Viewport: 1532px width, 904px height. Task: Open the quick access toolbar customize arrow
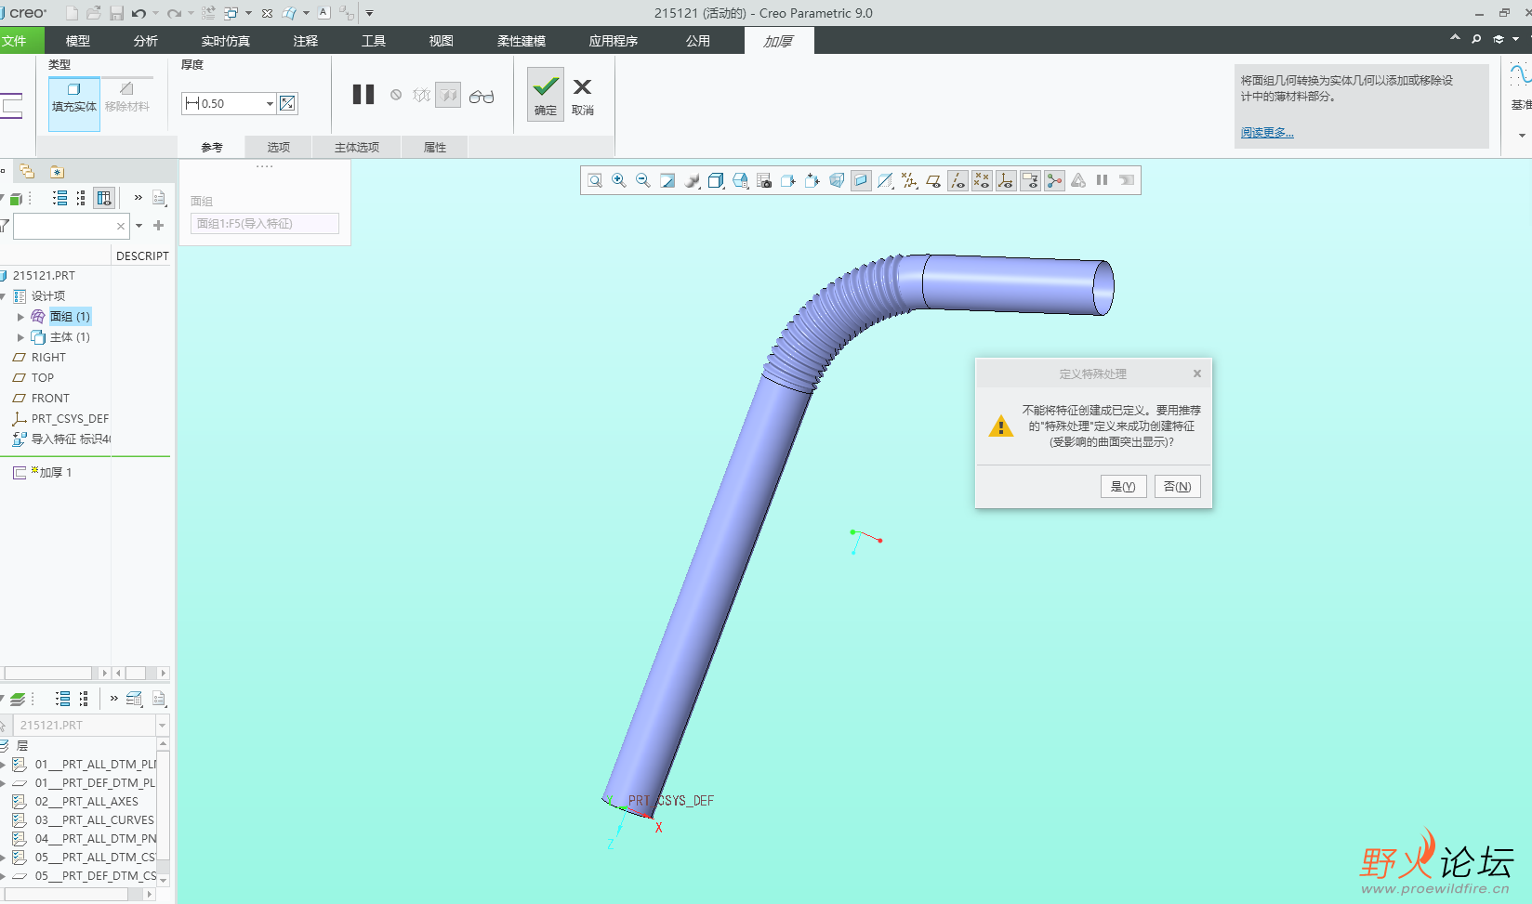point(369,13)
